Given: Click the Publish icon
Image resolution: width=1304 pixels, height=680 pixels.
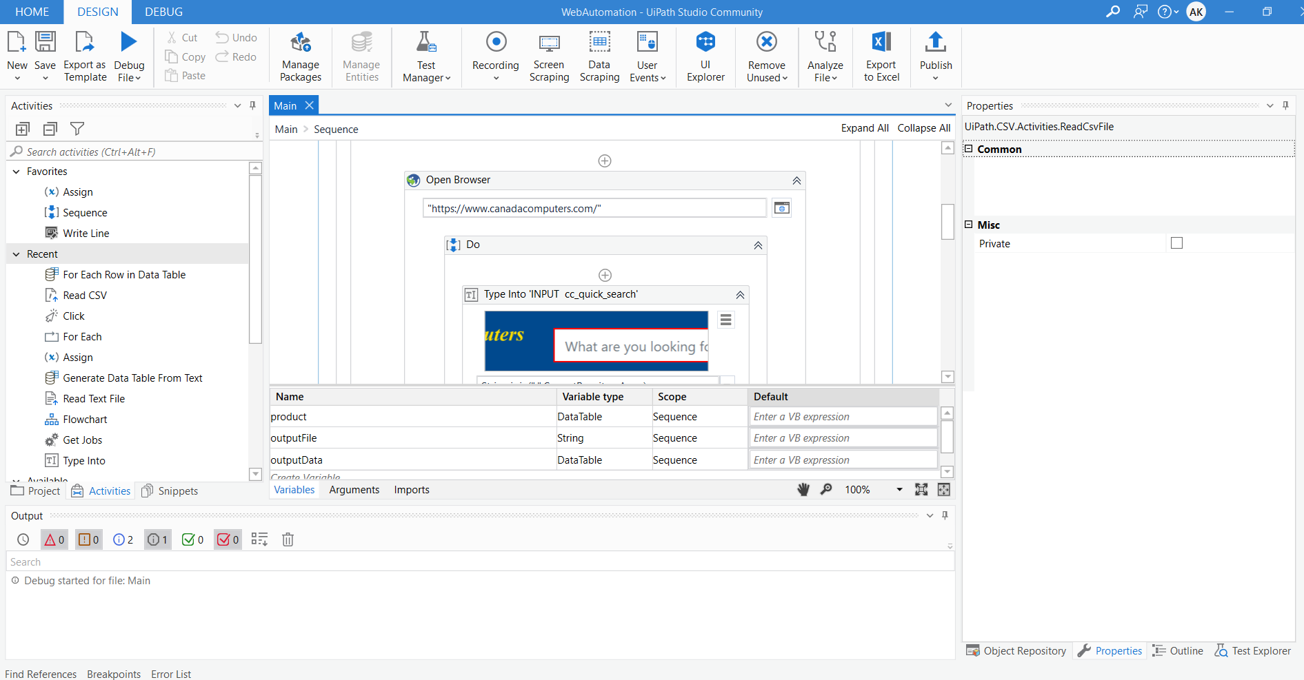Looking at the screenshot, I should (936, 42).
